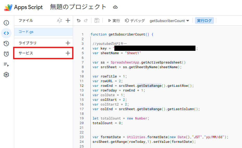242x148 pixels.
Task: Click the ライブラリ section label
Action: [x=28, y=43]
